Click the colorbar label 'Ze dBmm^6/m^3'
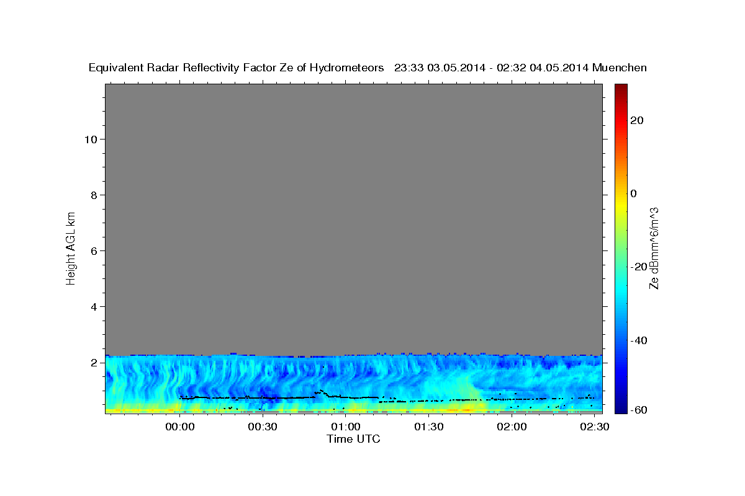 click(x=653, y=248)
